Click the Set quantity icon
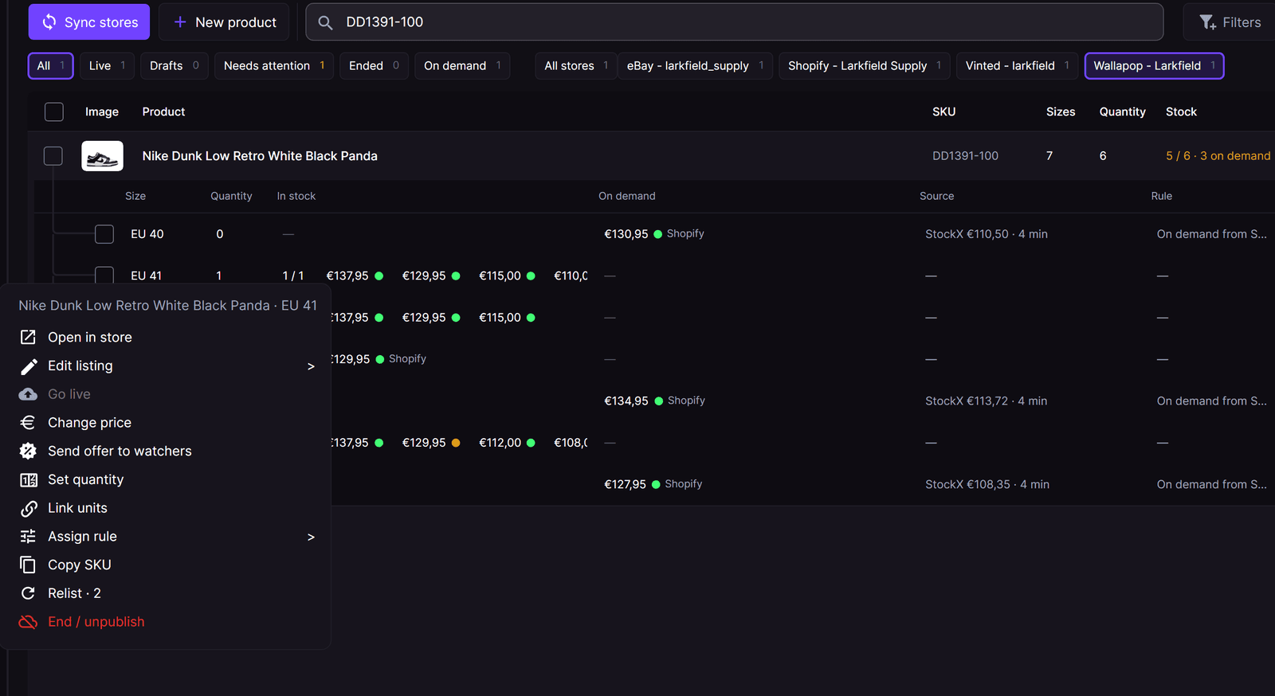Image resolution: width=1275 pixels, height=696 pixels. tap(28, 479)
